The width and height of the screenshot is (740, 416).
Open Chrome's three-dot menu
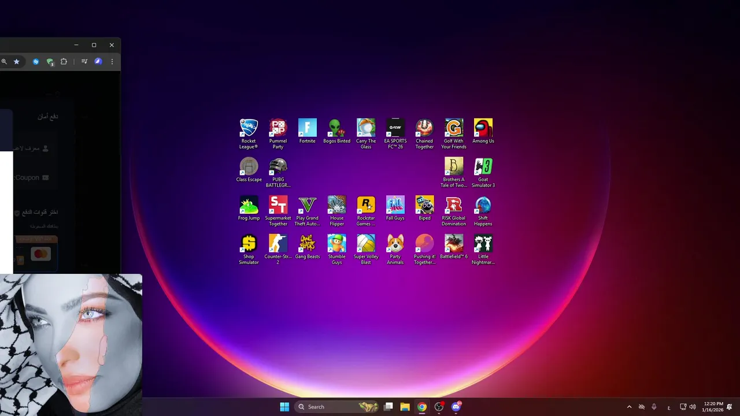coord(112,61)
